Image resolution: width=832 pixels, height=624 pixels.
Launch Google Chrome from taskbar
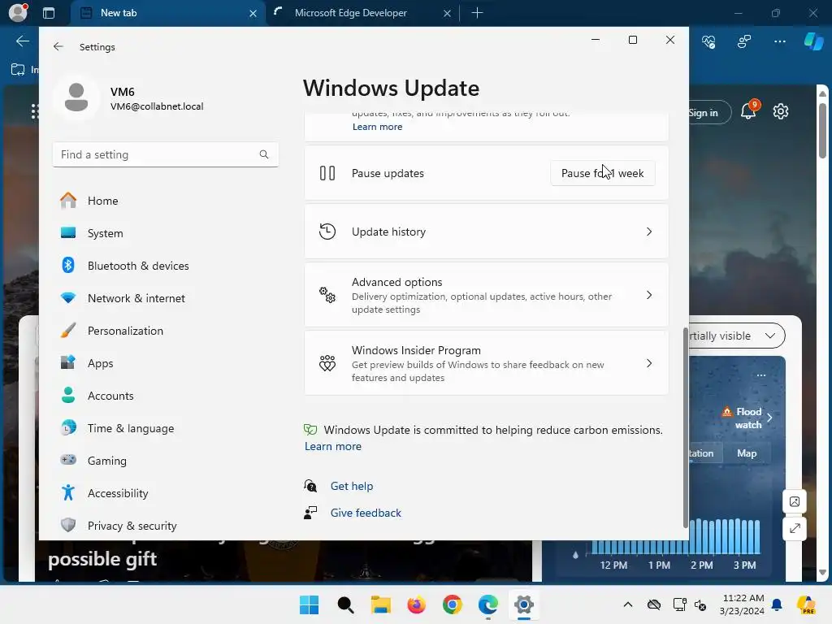point(453,604)
